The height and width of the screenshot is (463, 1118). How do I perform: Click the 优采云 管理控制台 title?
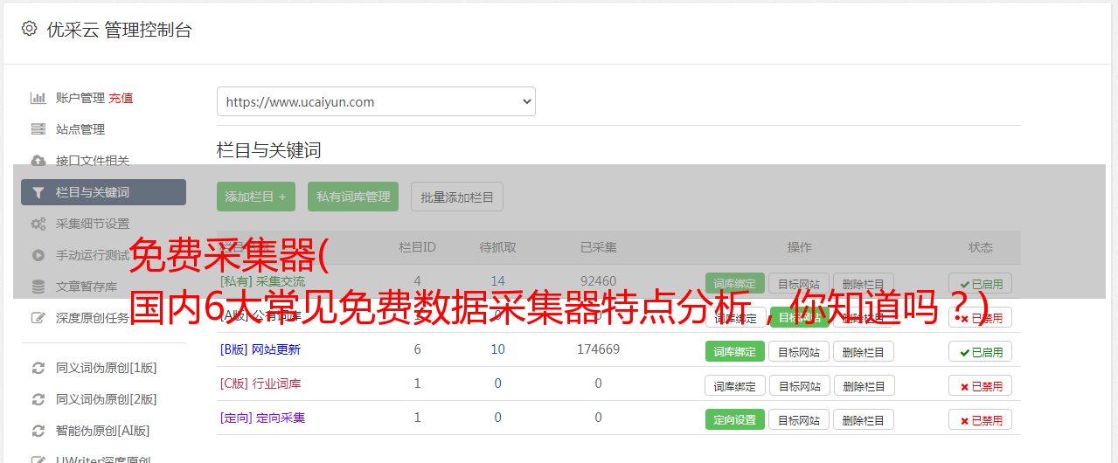119,30
